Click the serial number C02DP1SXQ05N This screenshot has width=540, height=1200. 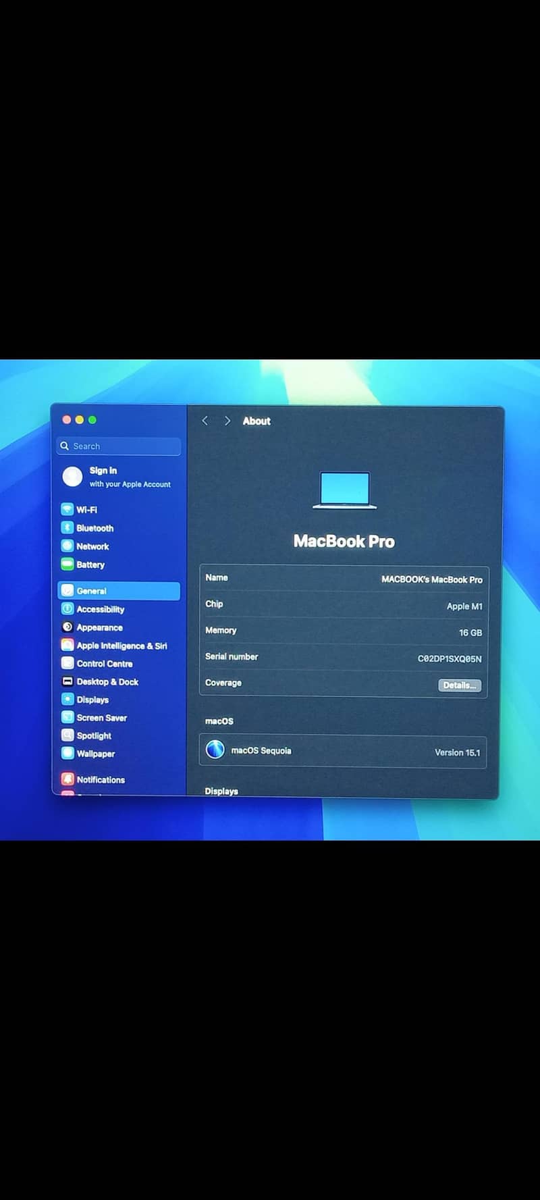(450, 658)
